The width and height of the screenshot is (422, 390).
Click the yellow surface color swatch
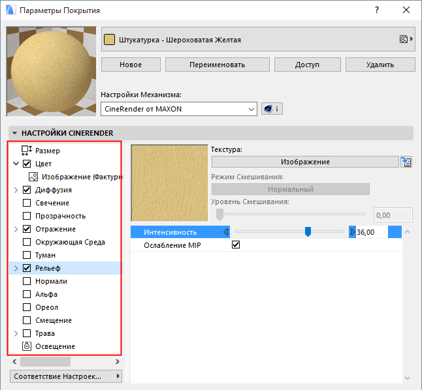click(x=109, y=40)
